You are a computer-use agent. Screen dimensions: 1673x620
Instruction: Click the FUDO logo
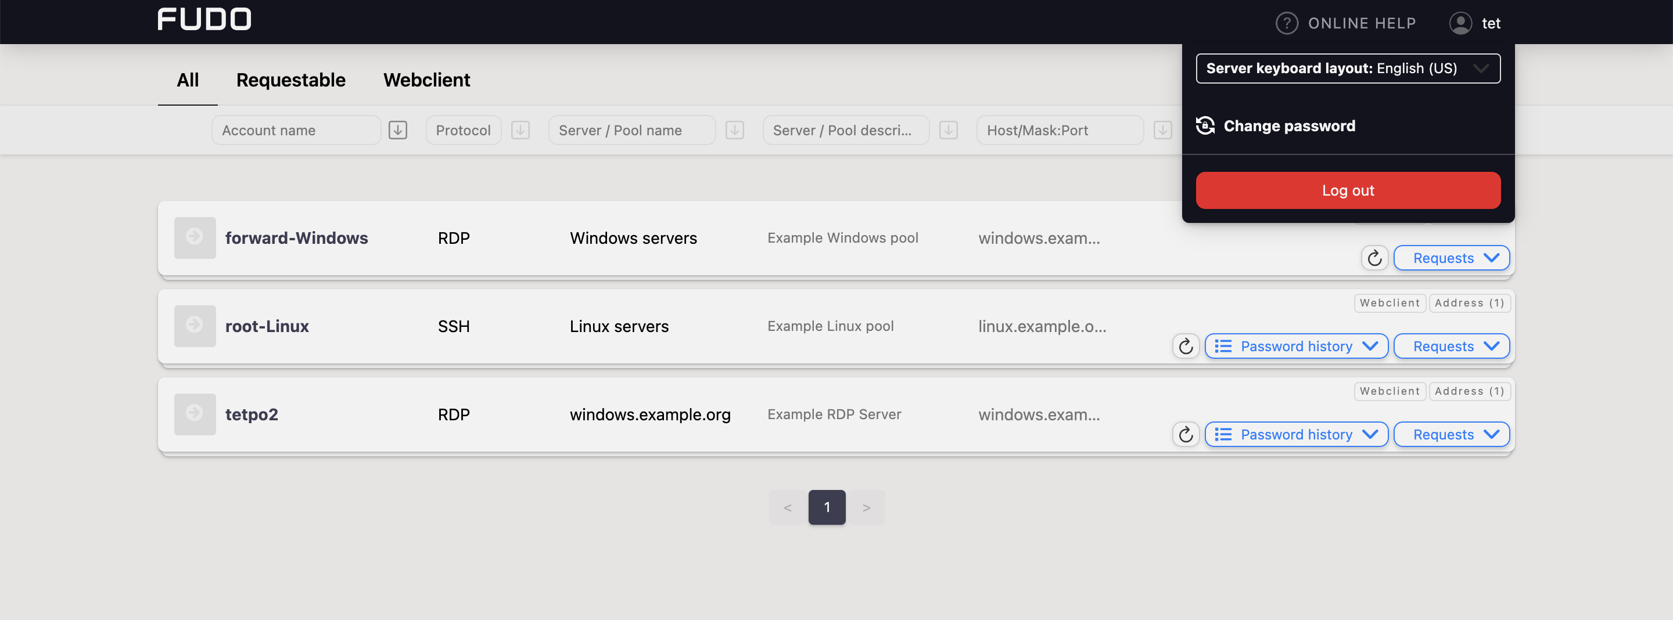tap(204, 20)
